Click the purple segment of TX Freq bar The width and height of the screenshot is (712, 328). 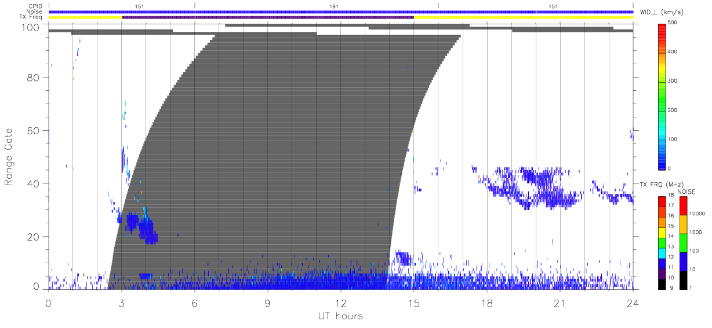pyautogui.click(x=268, y=17)
